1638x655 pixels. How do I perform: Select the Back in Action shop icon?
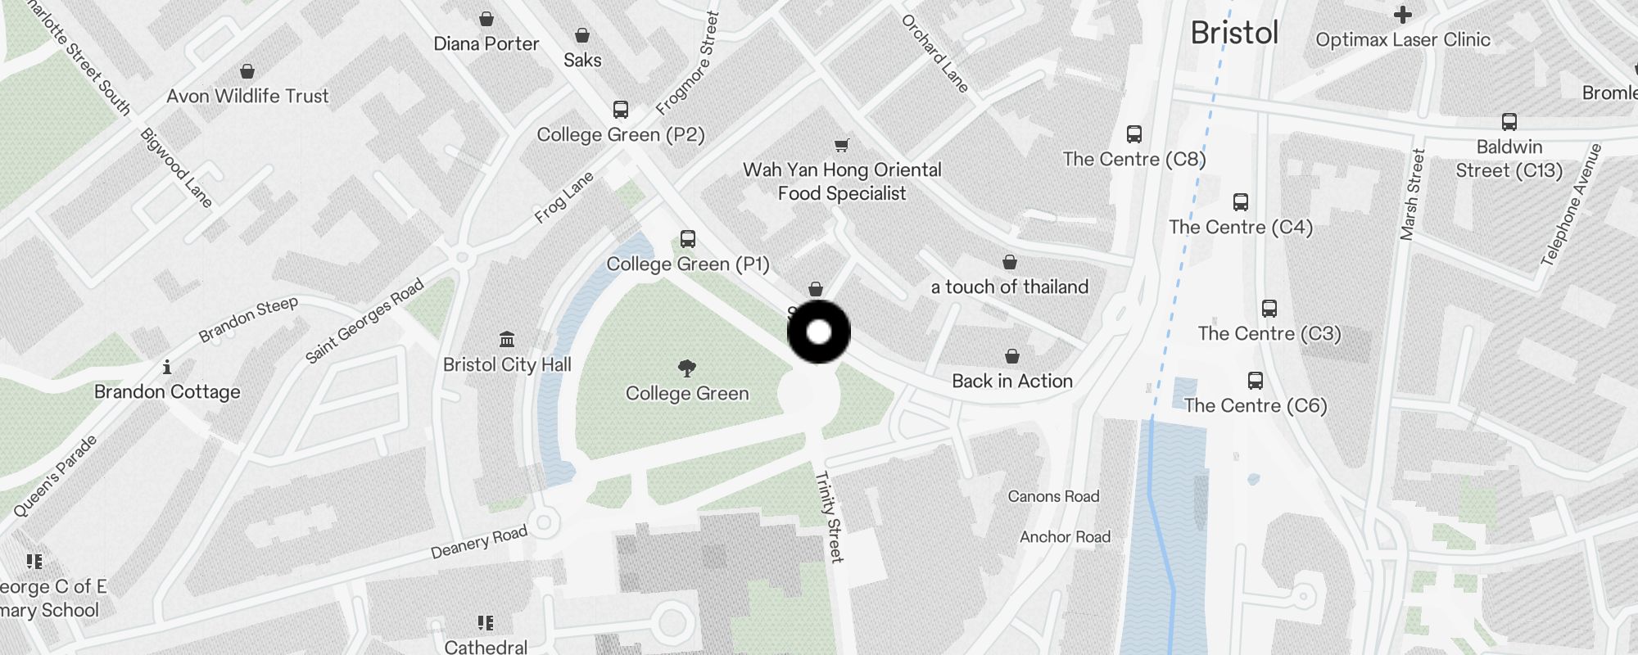1012,356
